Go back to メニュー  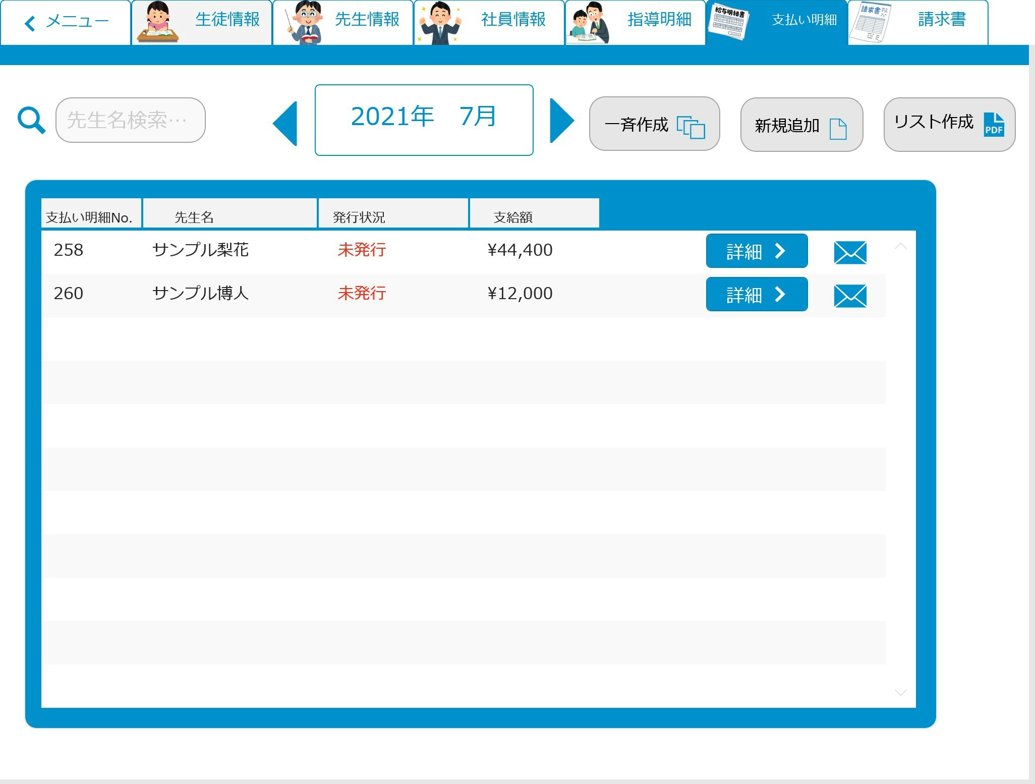click(x=66, y=22)
